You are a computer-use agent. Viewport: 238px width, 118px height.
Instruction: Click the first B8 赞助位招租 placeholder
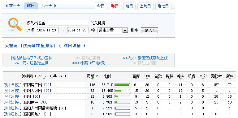tap(88, 58)
